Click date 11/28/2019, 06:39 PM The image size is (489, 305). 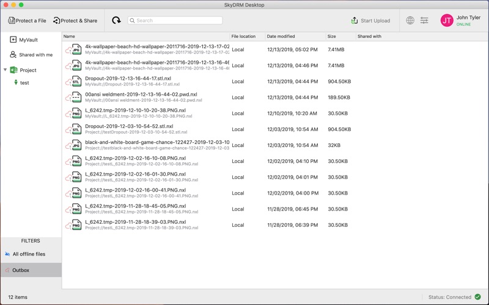coord(292,225)
